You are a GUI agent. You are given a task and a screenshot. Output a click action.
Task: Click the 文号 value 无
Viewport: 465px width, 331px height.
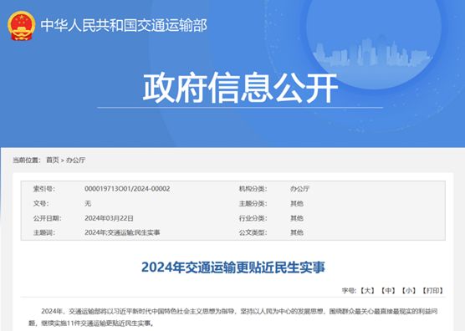(88, 204)
